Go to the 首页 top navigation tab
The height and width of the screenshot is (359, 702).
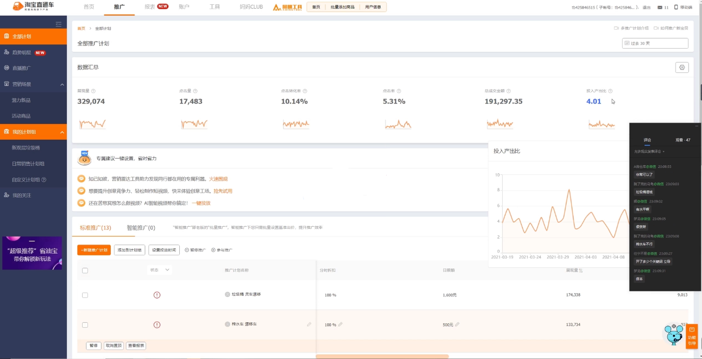coord(89,7)
